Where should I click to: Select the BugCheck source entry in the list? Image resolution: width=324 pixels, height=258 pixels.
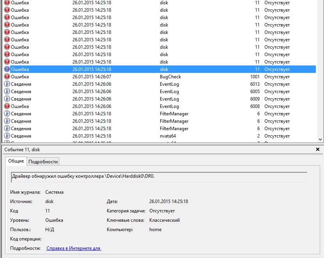pyautogui.click(x=170, y=77)
